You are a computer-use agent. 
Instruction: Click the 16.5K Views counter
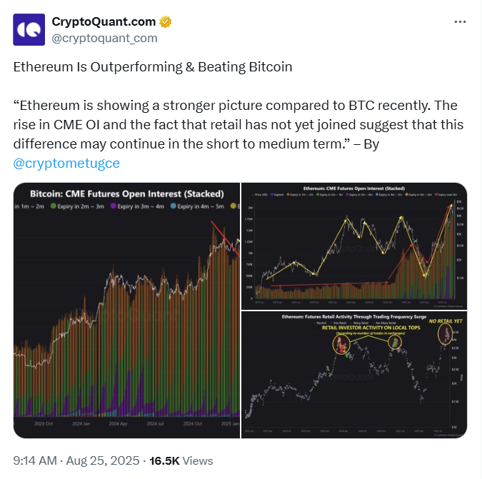click(x=181, y=460)
